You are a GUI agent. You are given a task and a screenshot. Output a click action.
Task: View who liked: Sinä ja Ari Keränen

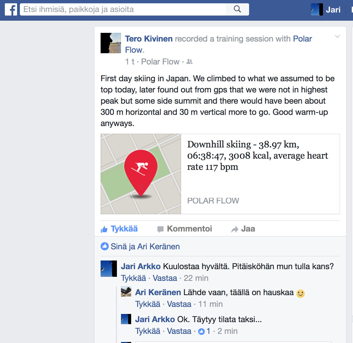pos(145,246)
